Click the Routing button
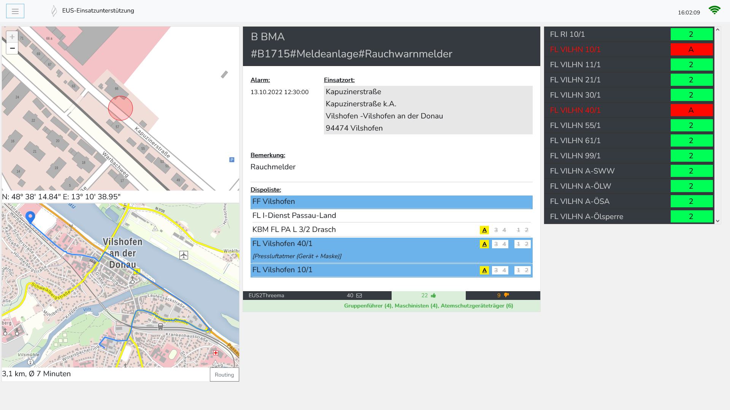 pyautogui.click(x=224, y=375)
